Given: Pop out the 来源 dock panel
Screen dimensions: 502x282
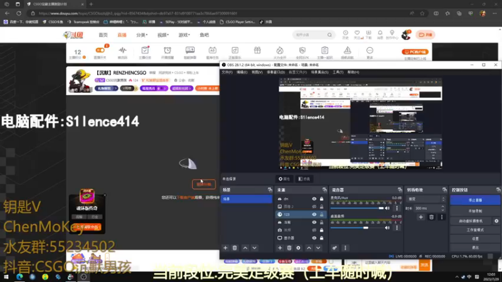Looking at the screenshot, I should 324,190.
